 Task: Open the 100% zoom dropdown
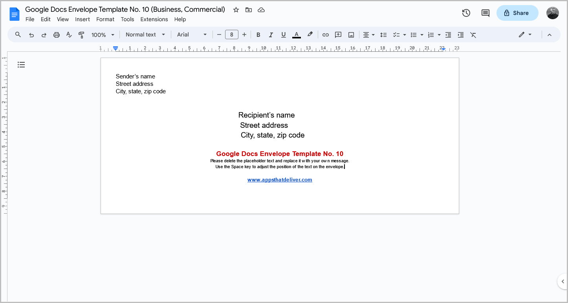click(103, 35)
